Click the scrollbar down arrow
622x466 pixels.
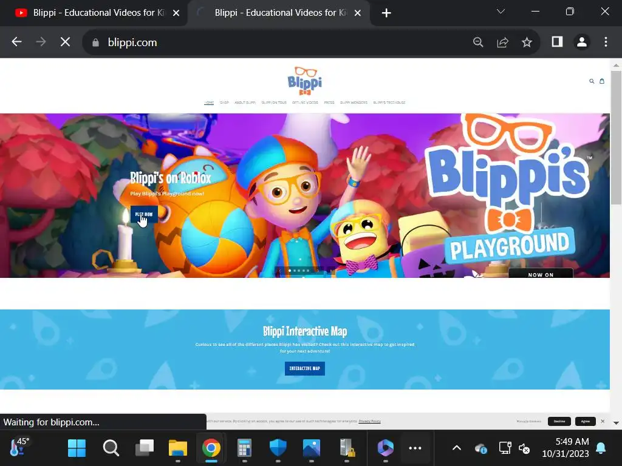(616, 423)
